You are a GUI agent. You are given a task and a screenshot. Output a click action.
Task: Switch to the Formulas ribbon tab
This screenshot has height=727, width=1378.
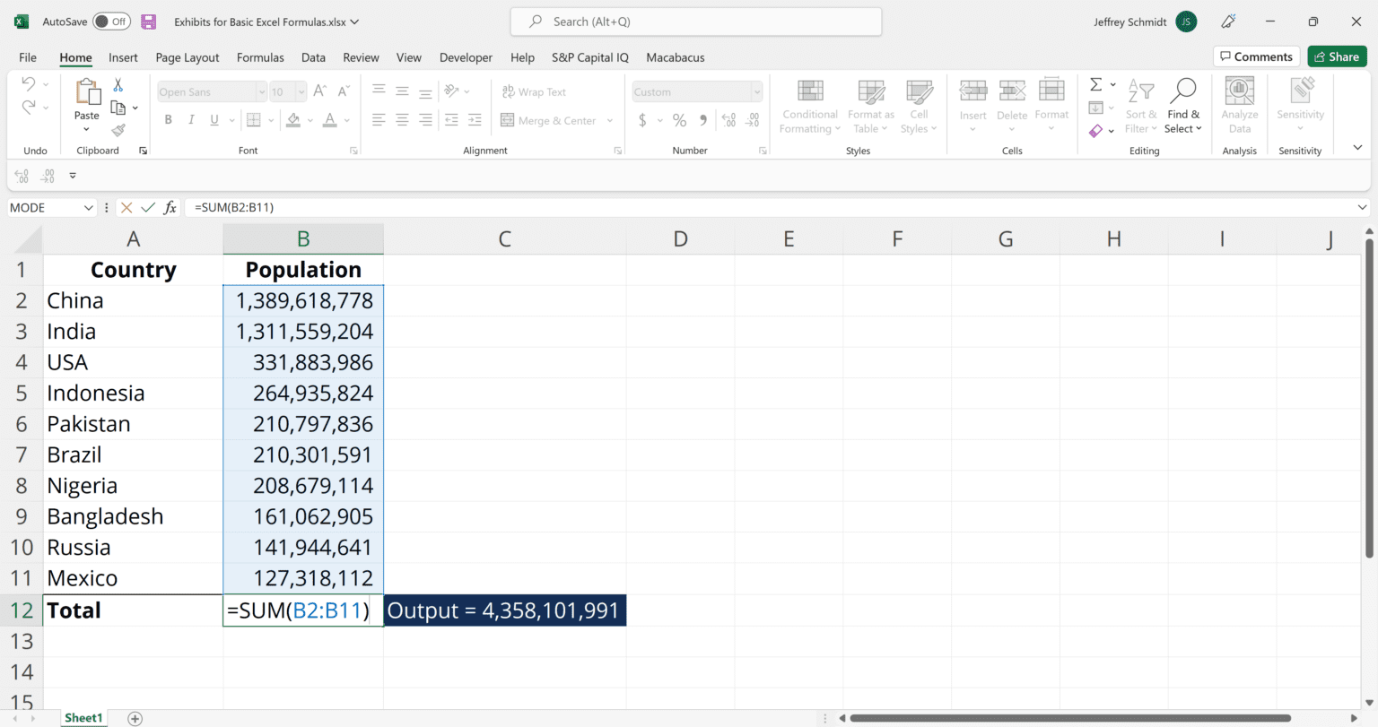(260, 56)
